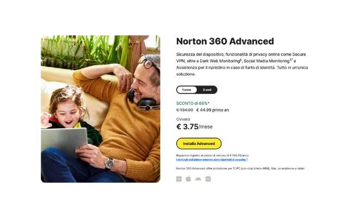Click the Norton 360 Advanced heading
The height and width of the screenshot is (218, 348).
pyautogui.click(x=225, y=41)
